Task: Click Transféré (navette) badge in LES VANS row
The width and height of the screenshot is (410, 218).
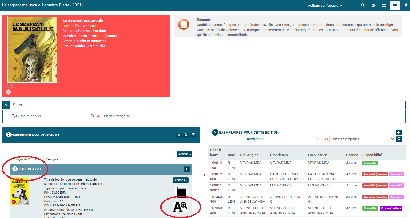Action: pyautogui.click(x=375, y=186)
